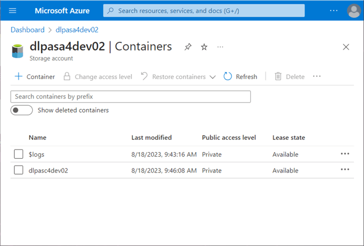The image size is (364, 246).
Task: Open the top bar more options ellipsis
Action: click(333, 11)
